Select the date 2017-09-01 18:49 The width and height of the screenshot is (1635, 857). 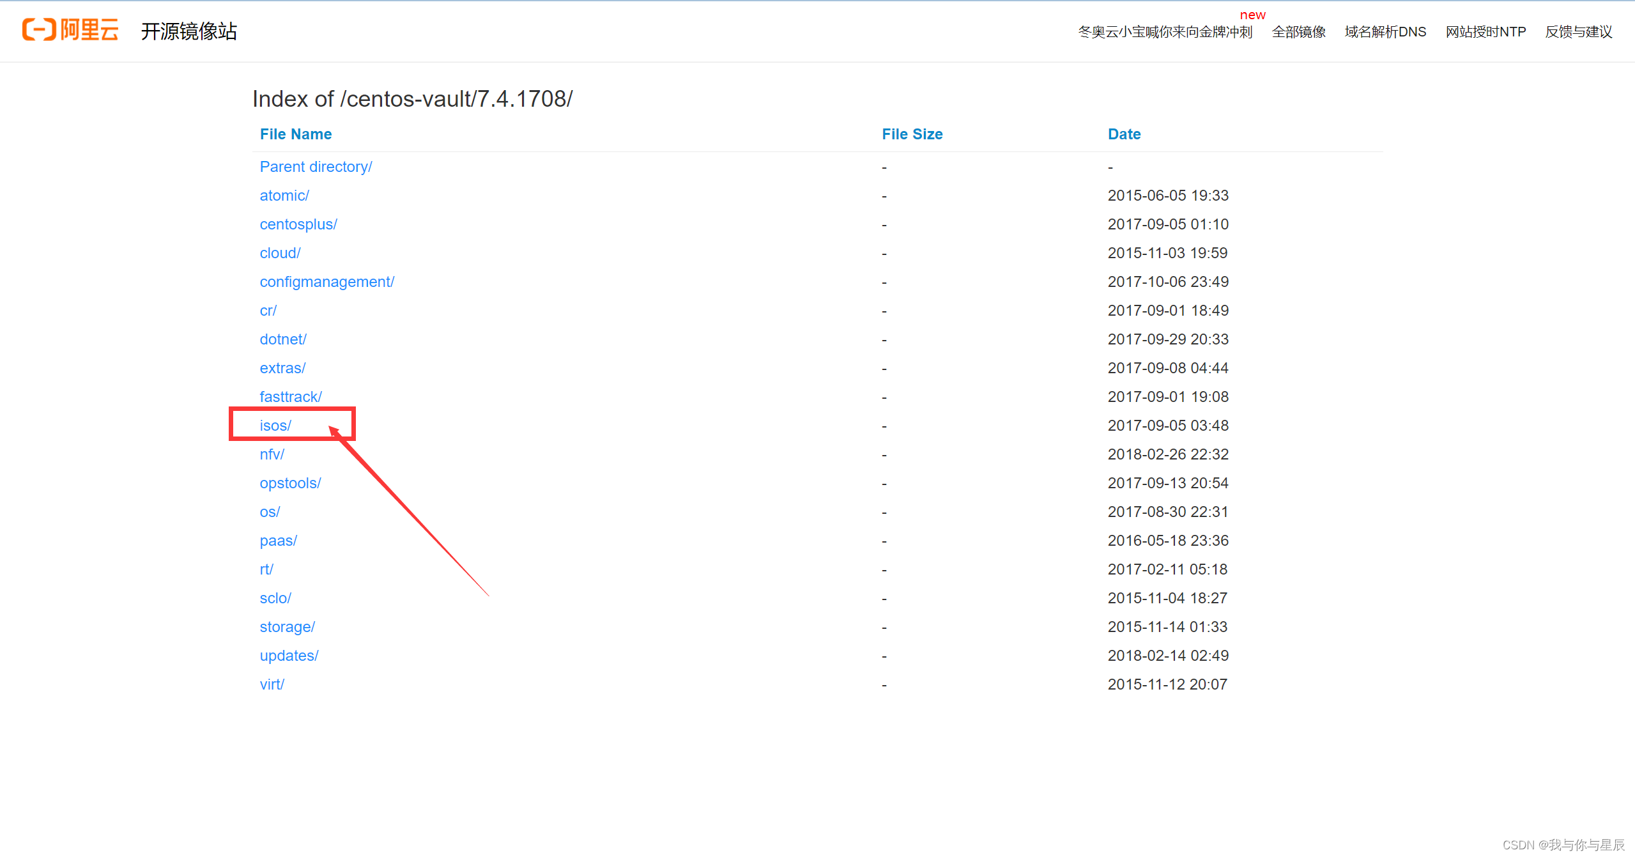tap(1168, 311)
